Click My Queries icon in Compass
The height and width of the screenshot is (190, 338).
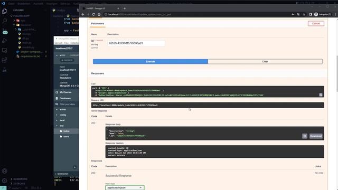[x=57, y=92]
